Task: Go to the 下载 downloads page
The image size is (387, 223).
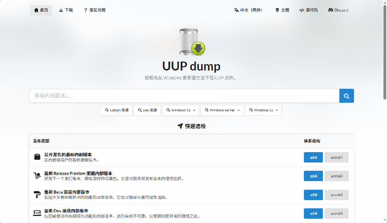Action: (66, 10)
